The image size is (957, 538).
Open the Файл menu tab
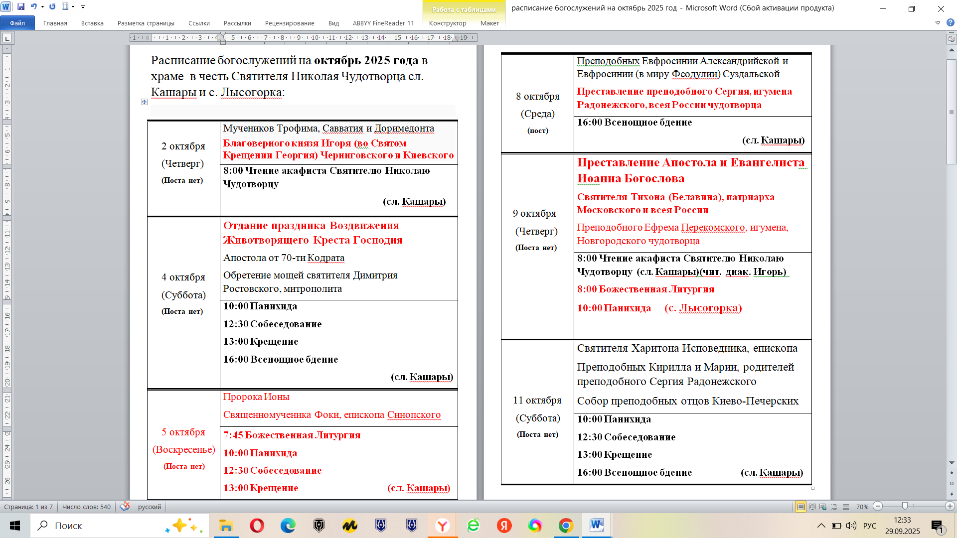(17, 23)
